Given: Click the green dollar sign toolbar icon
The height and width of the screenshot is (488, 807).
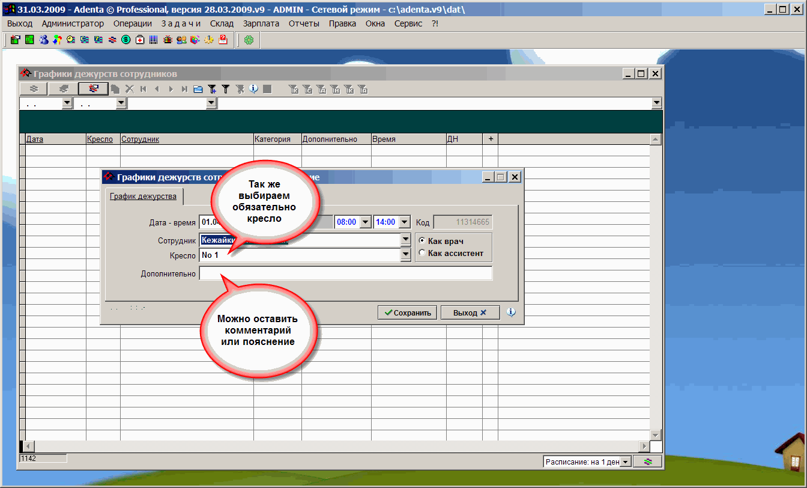Looking at the screenshot, I should coord(126,40).
